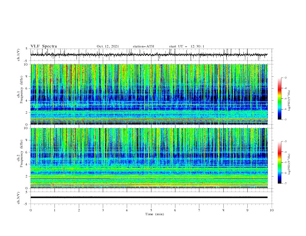Click the "start UT = 12:30:1" text
306x236 pixels.
click(187, 46)
